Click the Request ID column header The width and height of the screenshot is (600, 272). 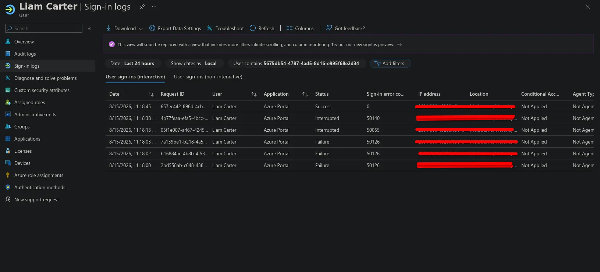(173, 94)
